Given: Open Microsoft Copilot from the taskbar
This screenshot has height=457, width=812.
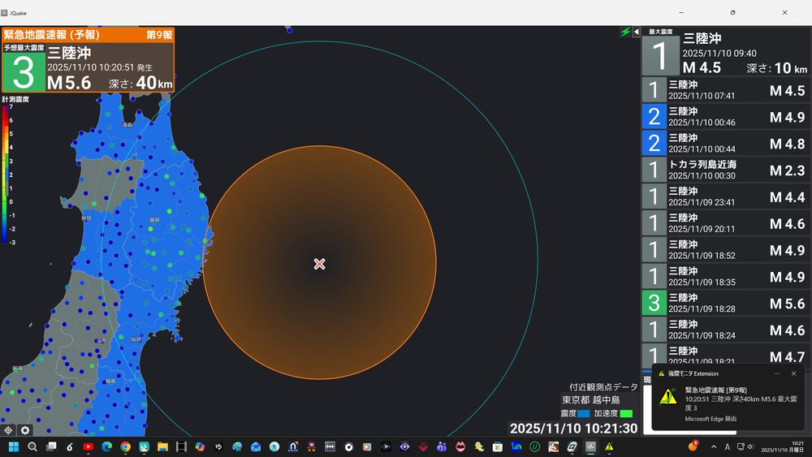Looking at the screenshot, I should [x=200, y=446].
